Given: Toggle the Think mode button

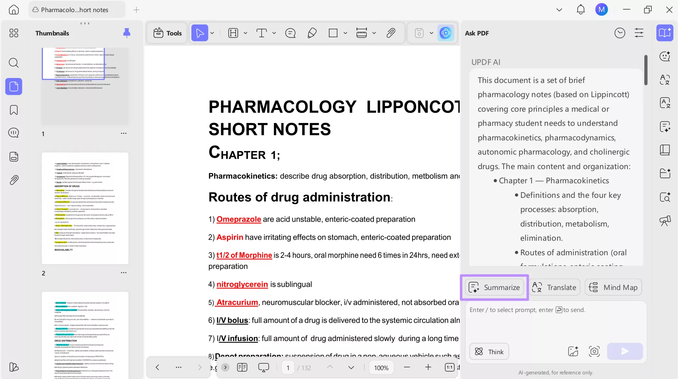Looking at the screenshot, I should click(x=489, y=351).
